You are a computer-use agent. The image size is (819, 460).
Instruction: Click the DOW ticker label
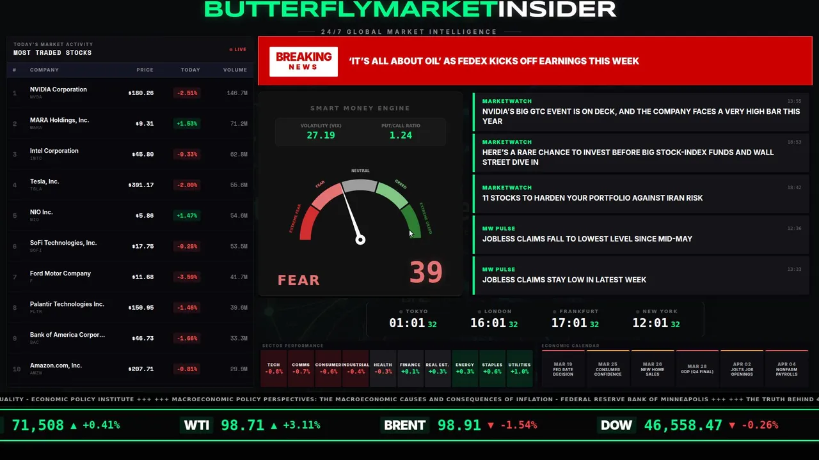pyautogui.click(x=616, y=425)
